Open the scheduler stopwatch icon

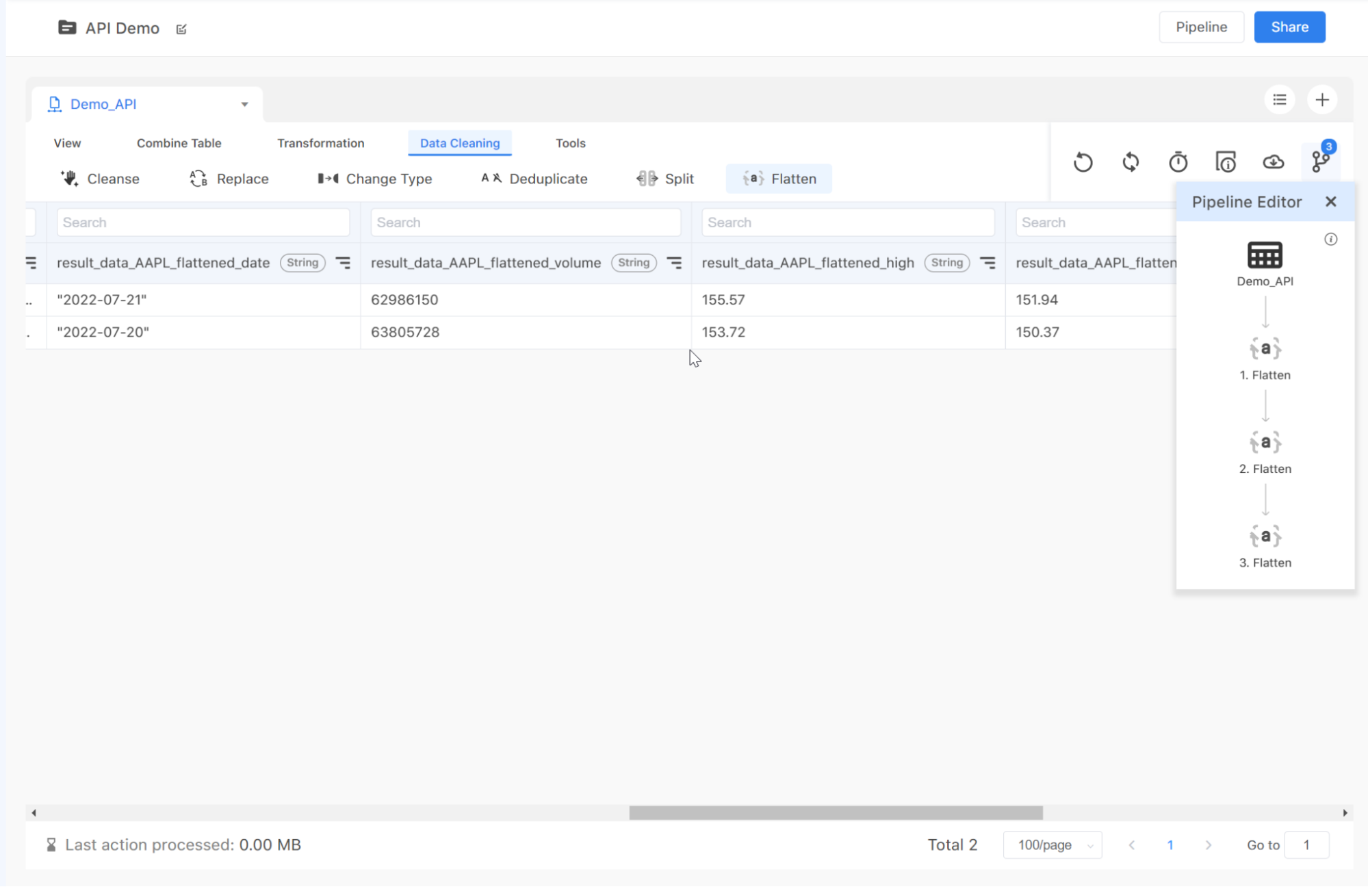[1178, 162]
